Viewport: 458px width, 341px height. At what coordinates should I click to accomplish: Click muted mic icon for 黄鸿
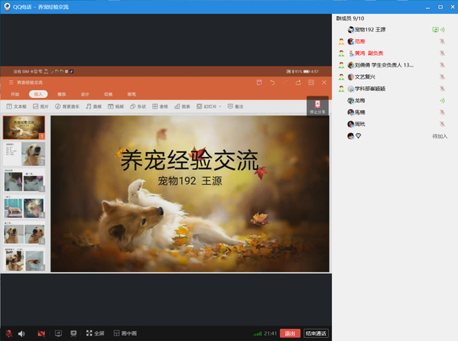pos(442,54)
